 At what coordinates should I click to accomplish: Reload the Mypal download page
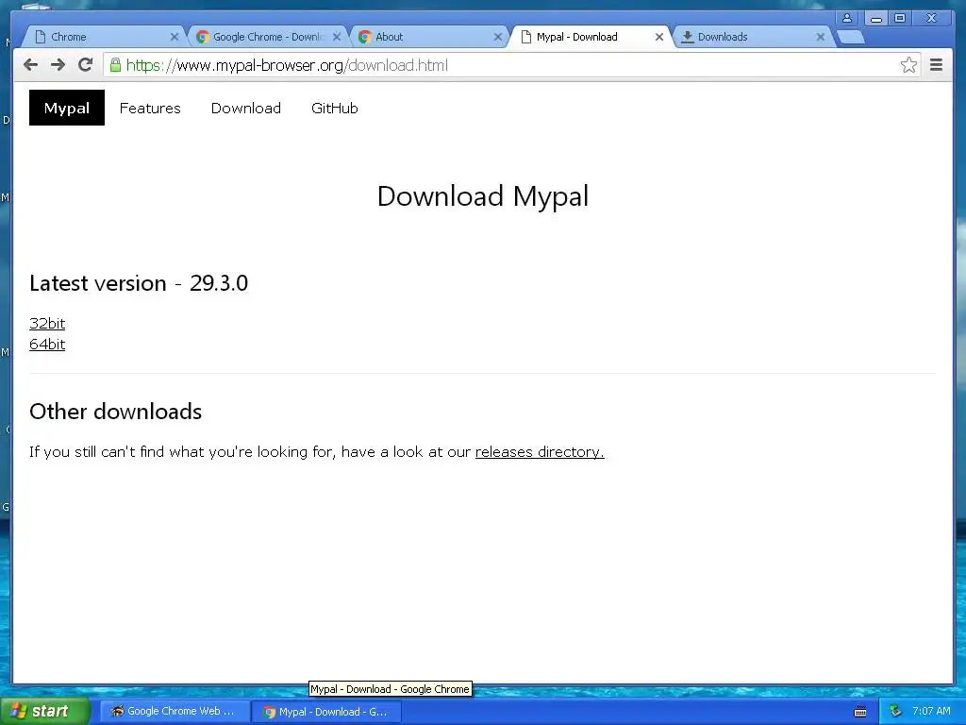coord(85,65)
